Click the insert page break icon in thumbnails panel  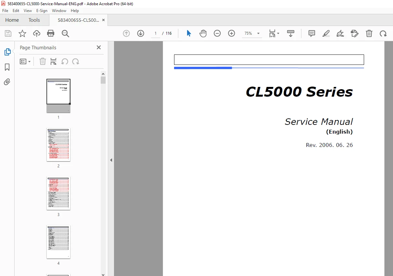click(x=54, y=61)
